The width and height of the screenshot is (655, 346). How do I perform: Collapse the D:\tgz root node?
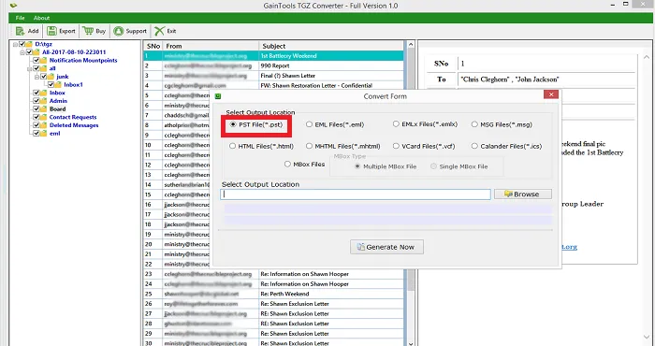click(16, 44)
